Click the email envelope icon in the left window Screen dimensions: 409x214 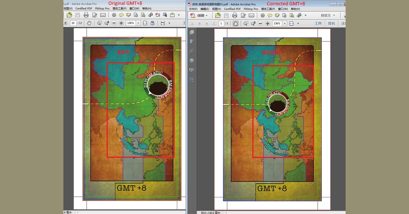(x=103, y=15)
